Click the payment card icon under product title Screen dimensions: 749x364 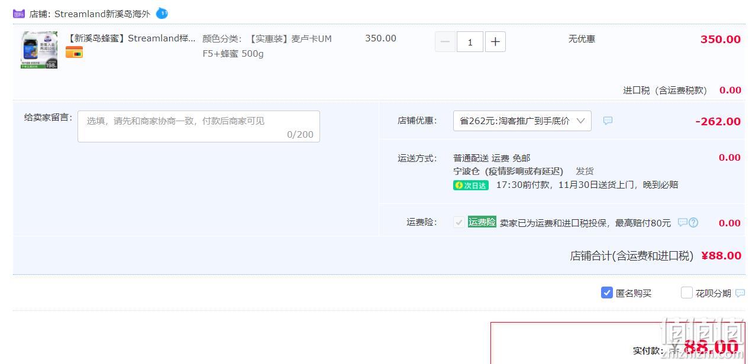74,52
